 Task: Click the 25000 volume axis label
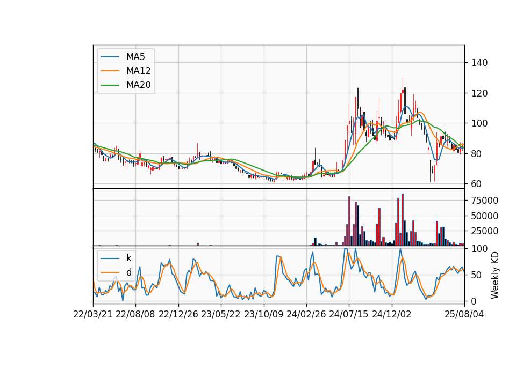point(485,231)
